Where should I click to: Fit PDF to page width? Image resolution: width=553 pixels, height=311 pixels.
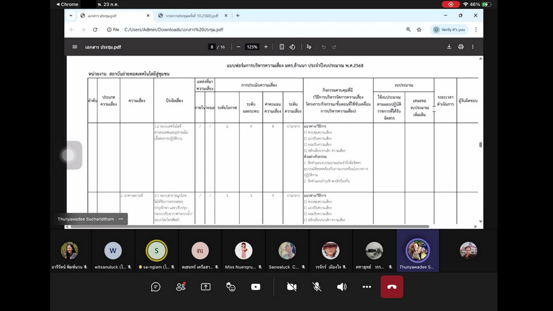(282, 47)
